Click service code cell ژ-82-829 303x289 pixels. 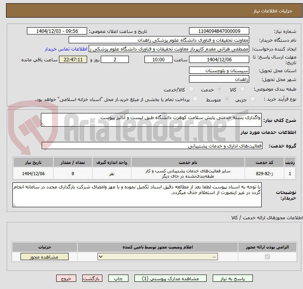(x=264, y=174)
